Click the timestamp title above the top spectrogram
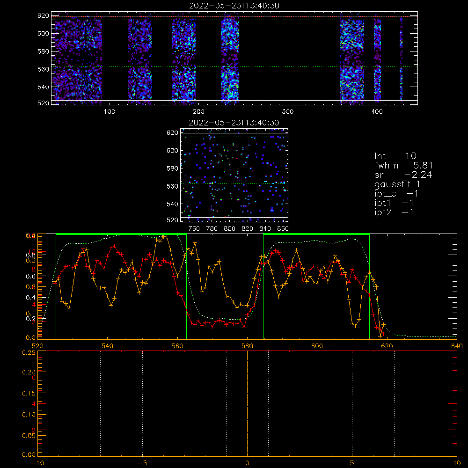Image resolution: width=468 pixels, height=468 pixels. click(234, 6)
